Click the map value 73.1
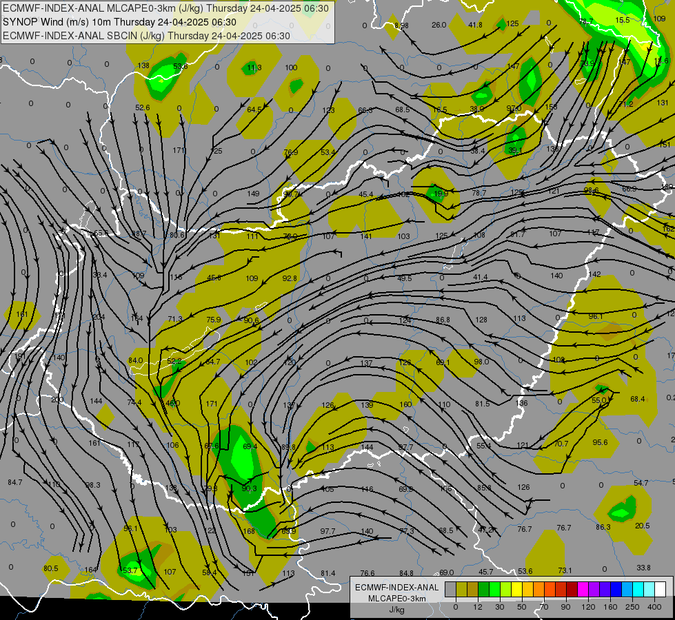Image resolution: width=675 pixels, height=620 pixels. [565, 570]
